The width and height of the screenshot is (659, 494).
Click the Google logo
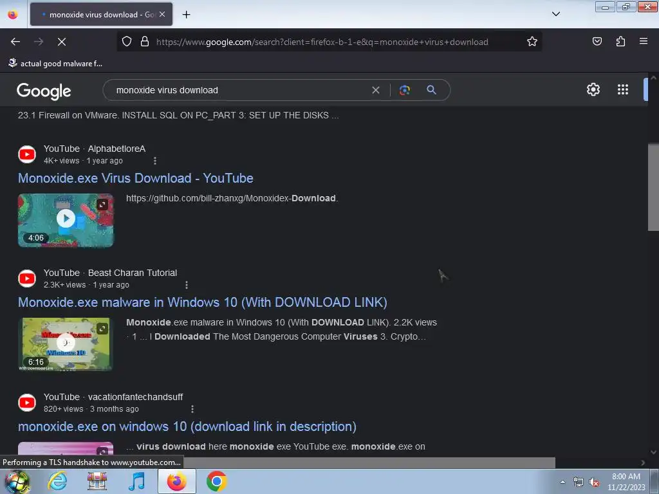pos(44,91)
